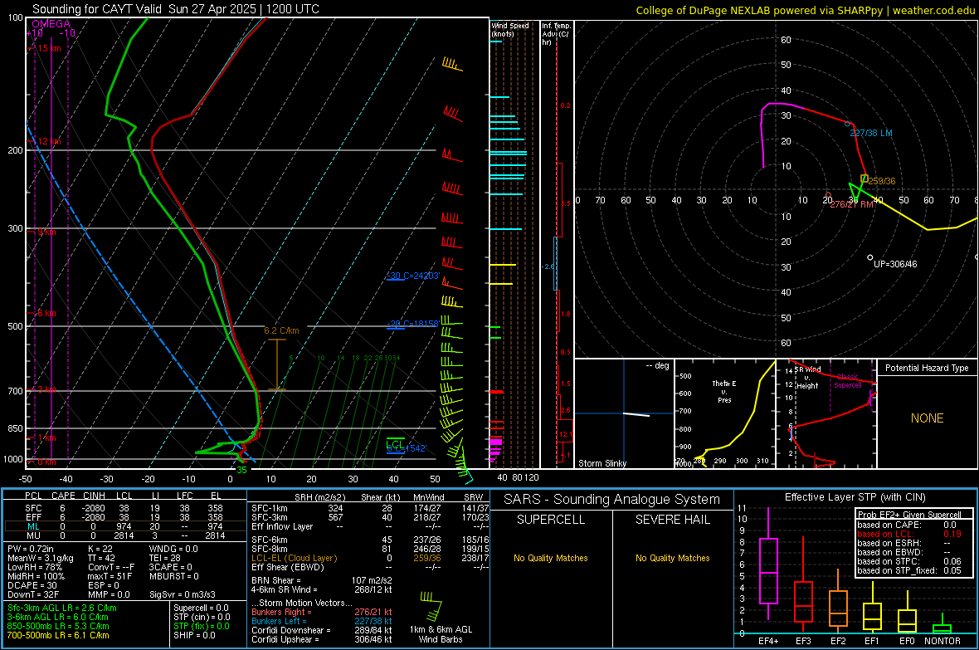Click the 300 pressure level label
The height and width of the screenshot is (650, 979).
(15, 229)
